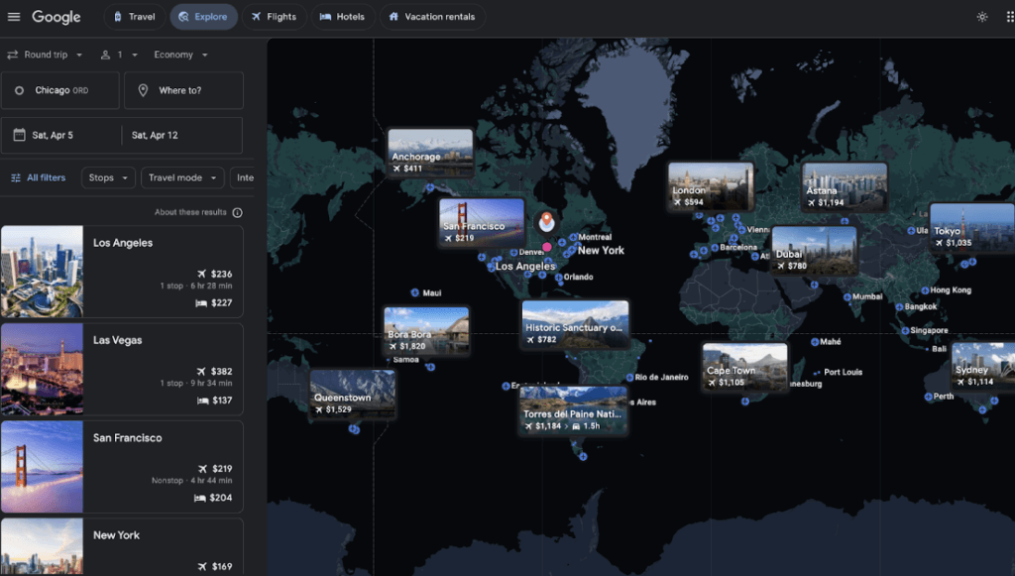Click the location pin icon in Where to
The height and width of the screenshot is (576, 1015).
pos(143,90)
